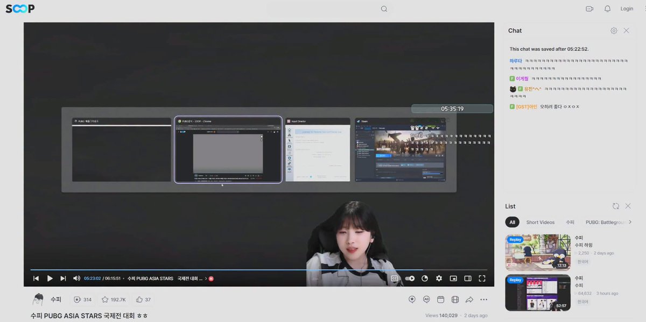
Task: Play the video
Action: (50, 278)
